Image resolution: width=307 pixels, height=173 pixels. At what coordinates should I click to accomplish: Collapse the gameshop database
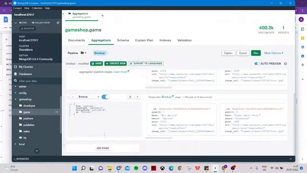coord(16,99)
